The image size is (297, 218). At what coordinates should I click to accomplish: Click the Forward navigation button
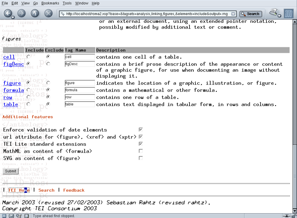pos(22,13)
